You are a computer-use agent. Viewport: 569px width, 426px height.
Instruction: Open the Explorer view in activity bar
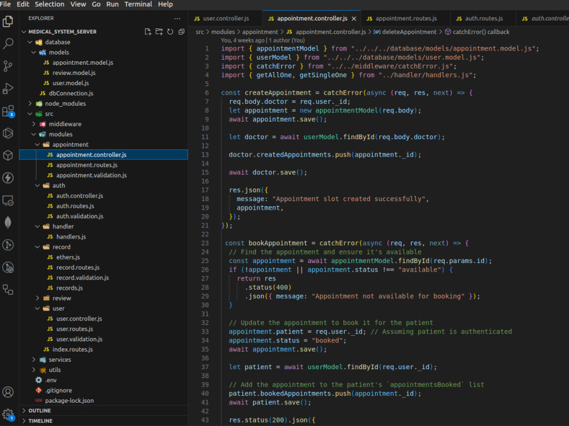[8, 22]
